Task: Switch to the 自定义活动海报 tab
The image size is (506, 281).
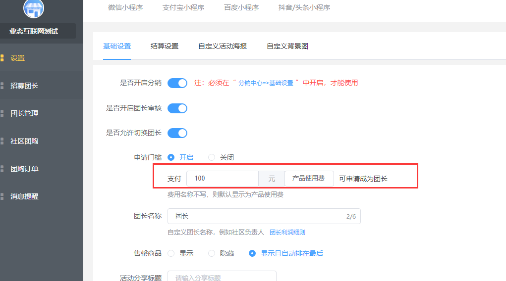Action: tap(223, 47)
